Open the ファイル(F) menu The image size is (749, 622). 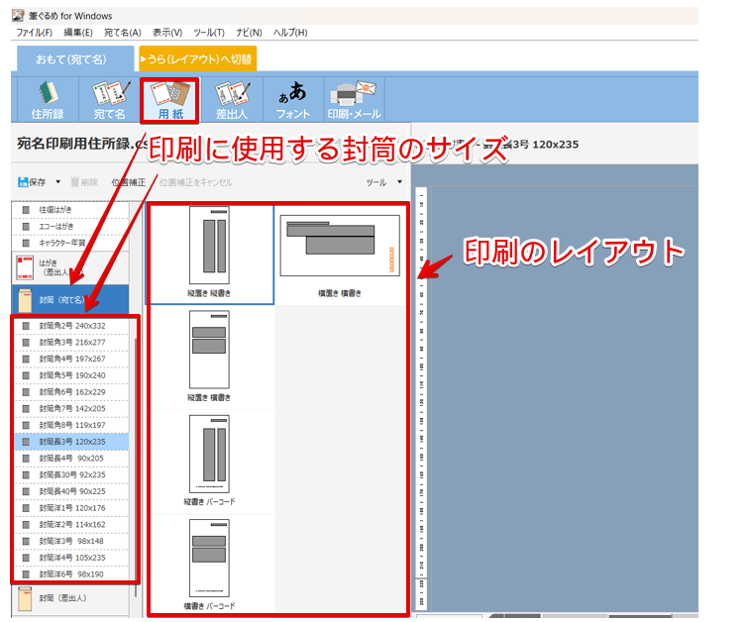pyautogui.click(x=34, y=33)
